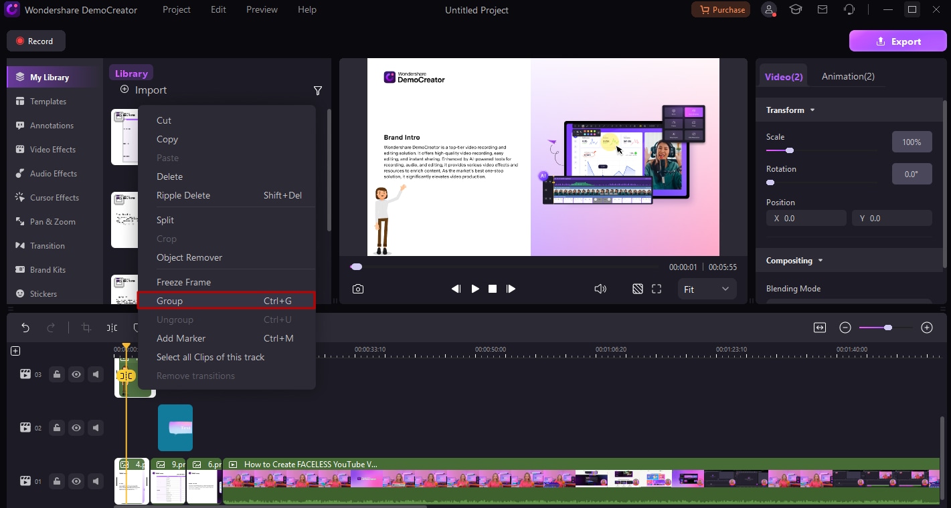Mute track 03 audio
The width and height of the screenshot is (951, 508).
click(x=96, y=374)
